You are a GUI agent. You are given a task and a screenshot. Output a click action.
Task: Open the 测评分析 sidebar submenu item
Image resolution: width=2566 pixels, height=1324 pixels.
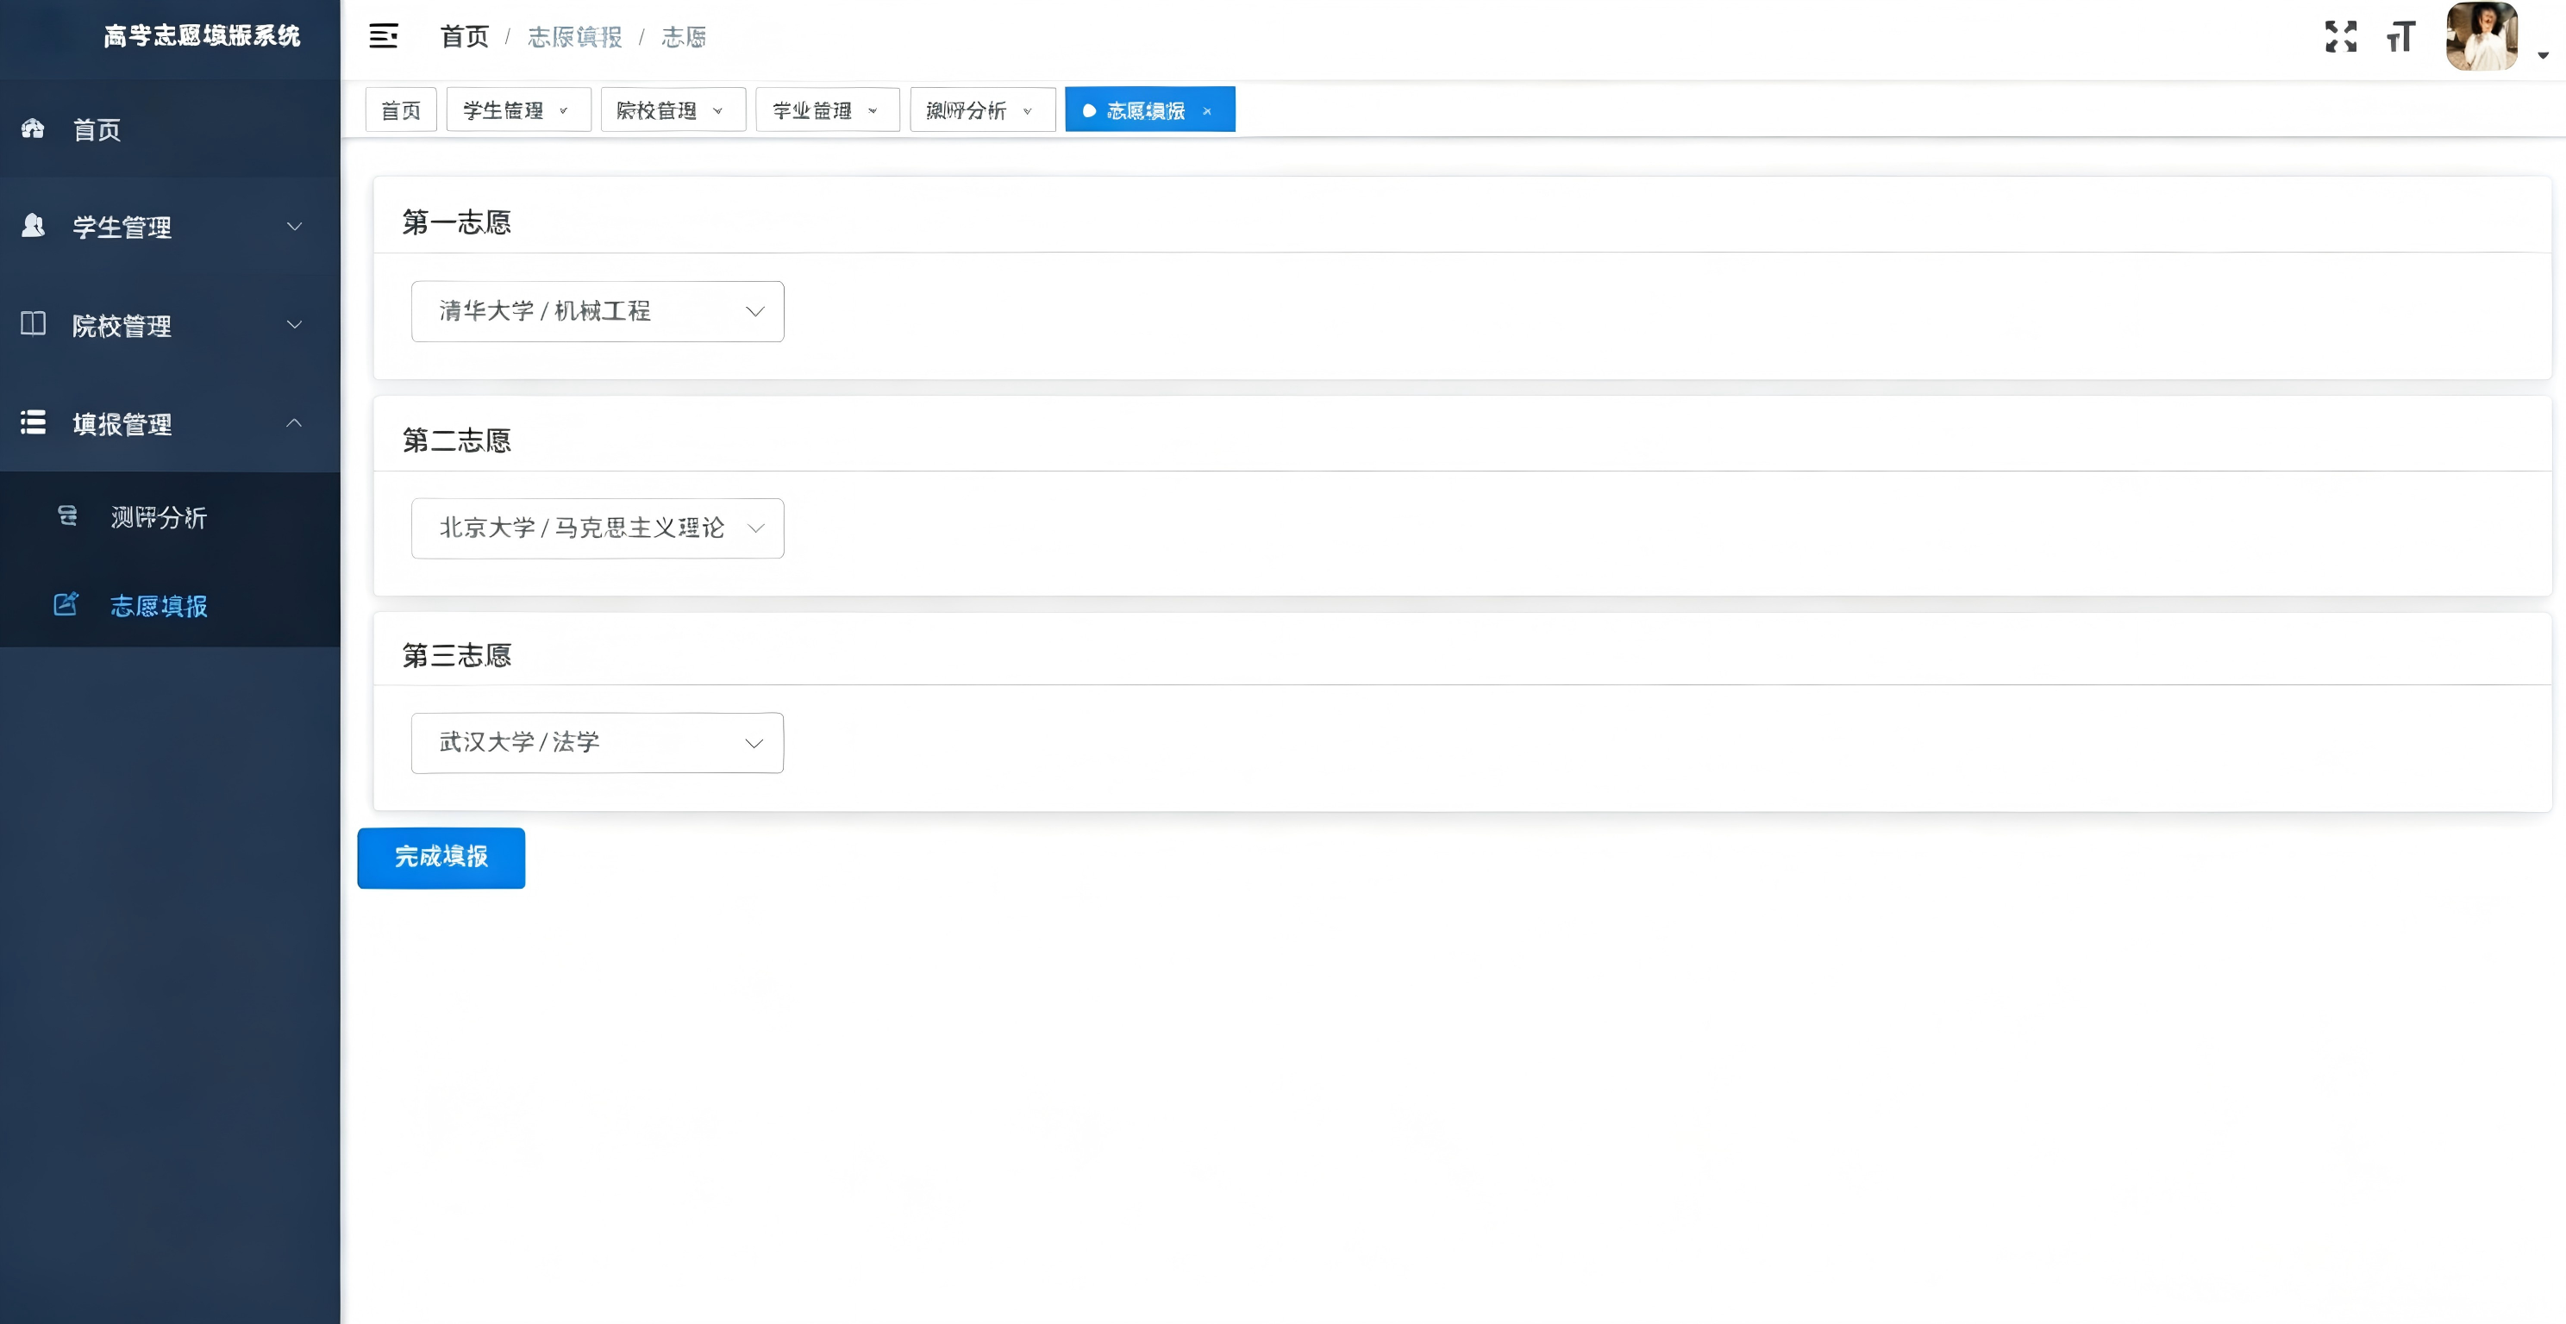(x=171, y=516)
